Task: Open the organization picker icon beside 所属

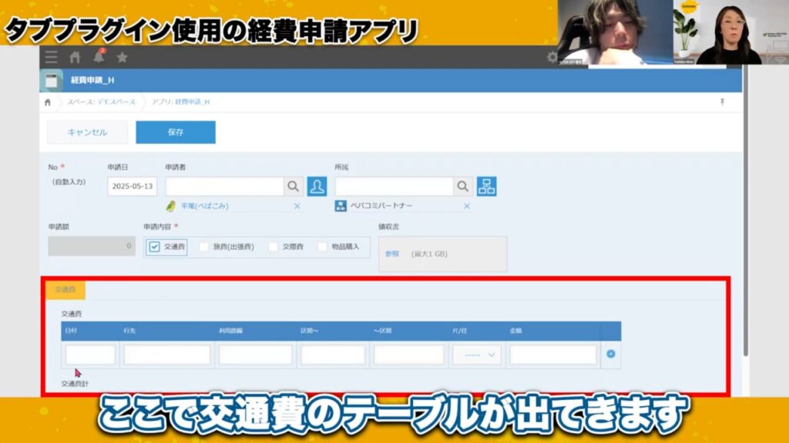Action: (488, 185)
